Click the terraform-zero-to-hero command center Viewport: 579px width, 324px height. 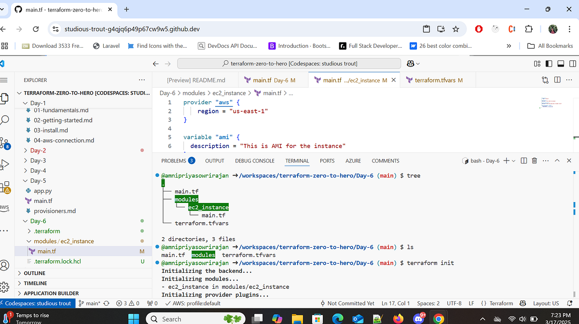point(288,63)
